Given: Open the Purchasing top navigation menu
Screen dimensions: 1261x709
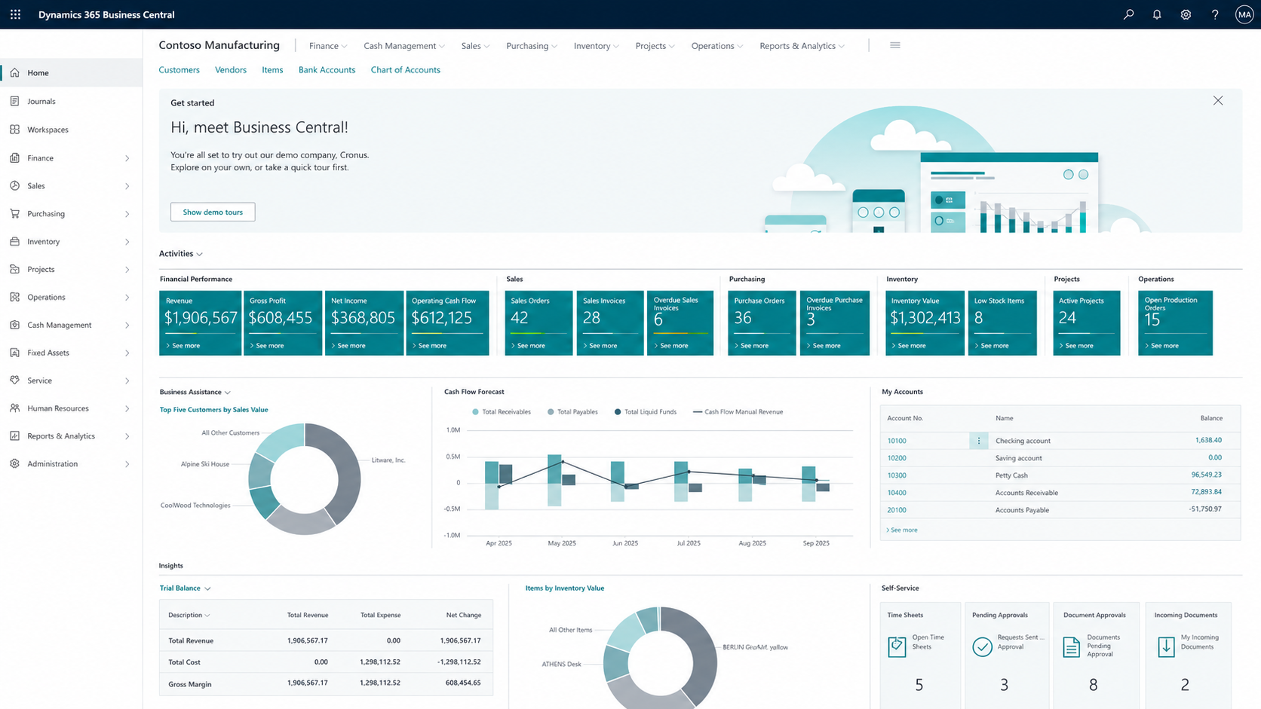Looking at the screenshot, I should (532, 46).
